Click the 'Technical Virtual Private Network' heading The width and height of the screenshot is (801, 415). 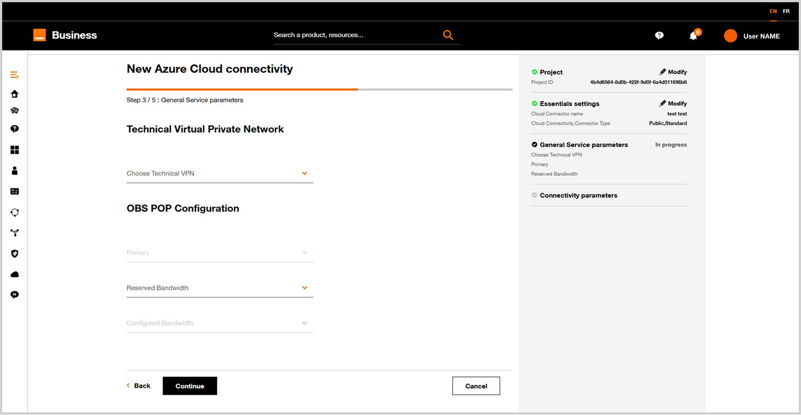point(205,129)
